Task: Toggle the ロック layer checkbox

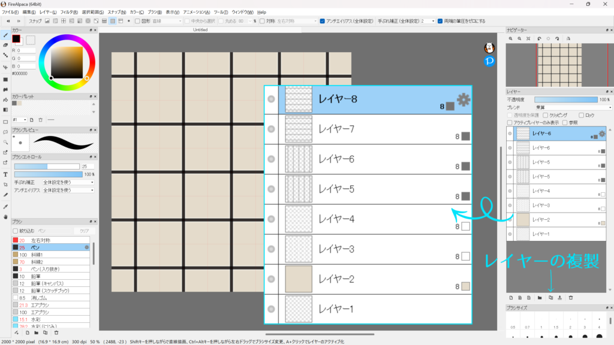Action: (x=581, y=115)
